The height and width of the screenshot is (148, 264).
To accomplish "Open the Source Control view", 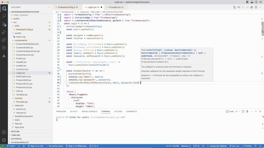I will tap(4, 24).
